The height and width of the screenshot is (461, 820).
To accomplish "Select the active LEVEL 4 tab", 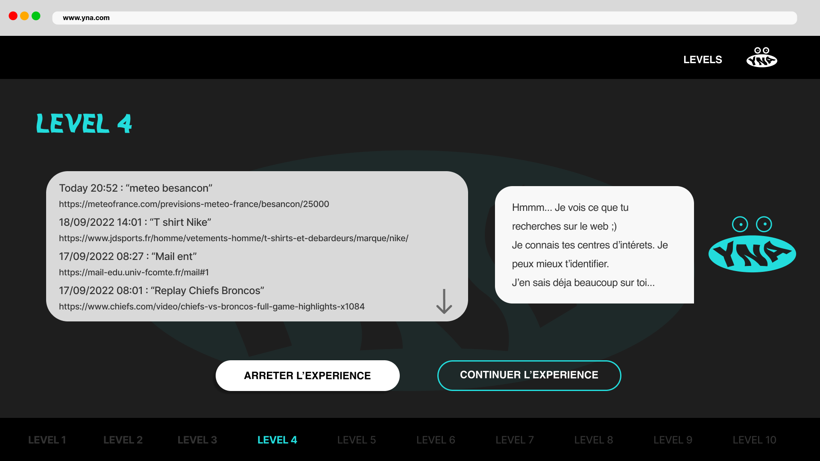I will tap(277, 440).
